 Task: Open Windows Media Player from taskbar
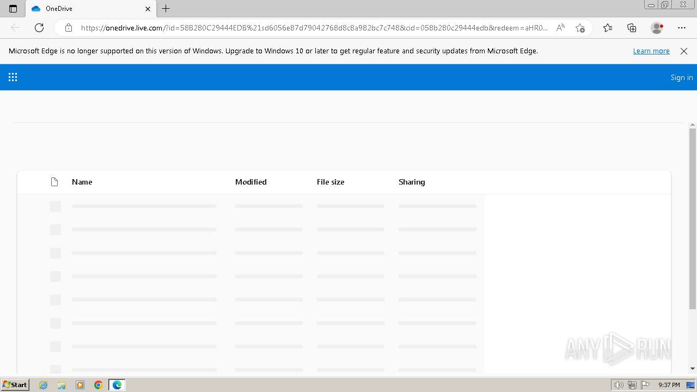tap(80, 385)
